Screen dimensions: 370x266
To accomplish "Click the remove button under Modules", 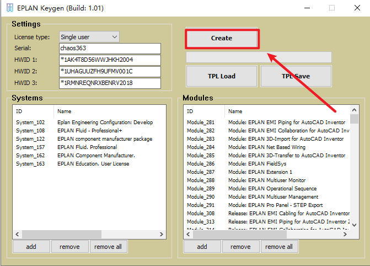I will point(240,247).
